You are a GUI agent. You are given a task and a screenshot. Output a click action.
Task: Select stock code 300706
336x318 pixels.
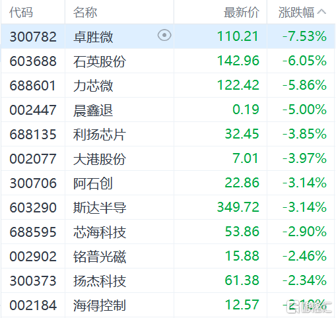[33, 183]
